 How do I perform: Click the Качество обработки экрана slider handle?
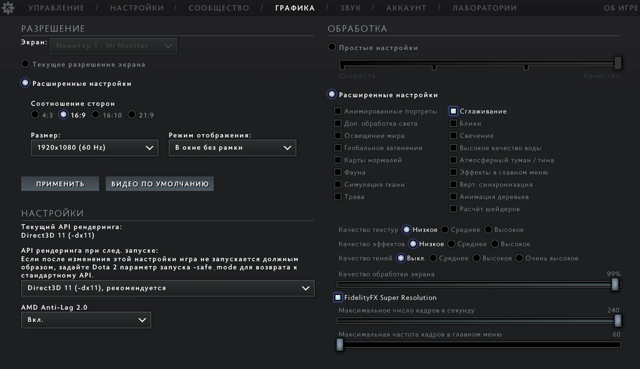615,285
